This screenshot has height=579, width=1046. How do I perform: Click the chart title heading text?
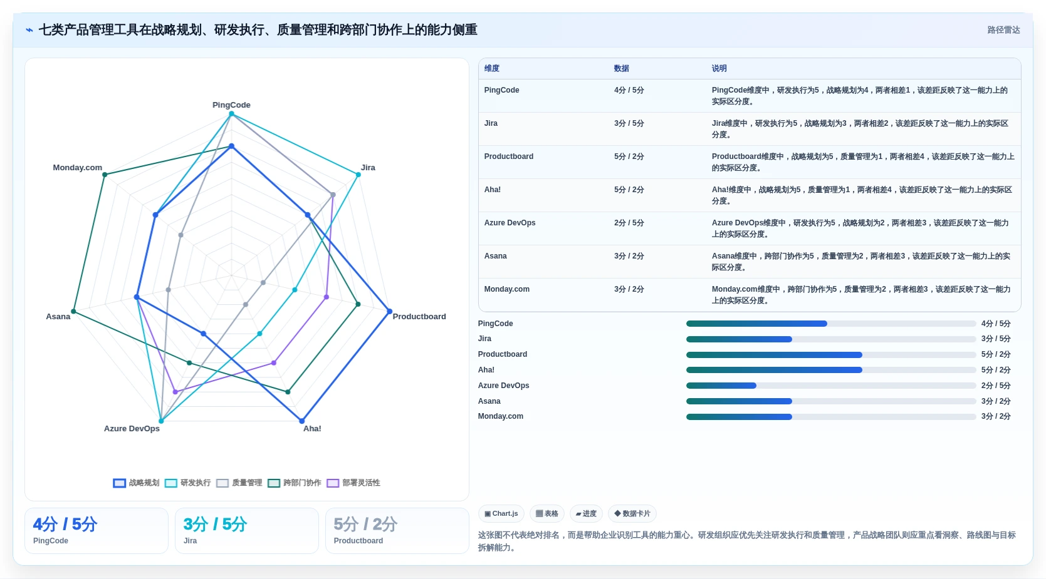(x=258, y=30)
